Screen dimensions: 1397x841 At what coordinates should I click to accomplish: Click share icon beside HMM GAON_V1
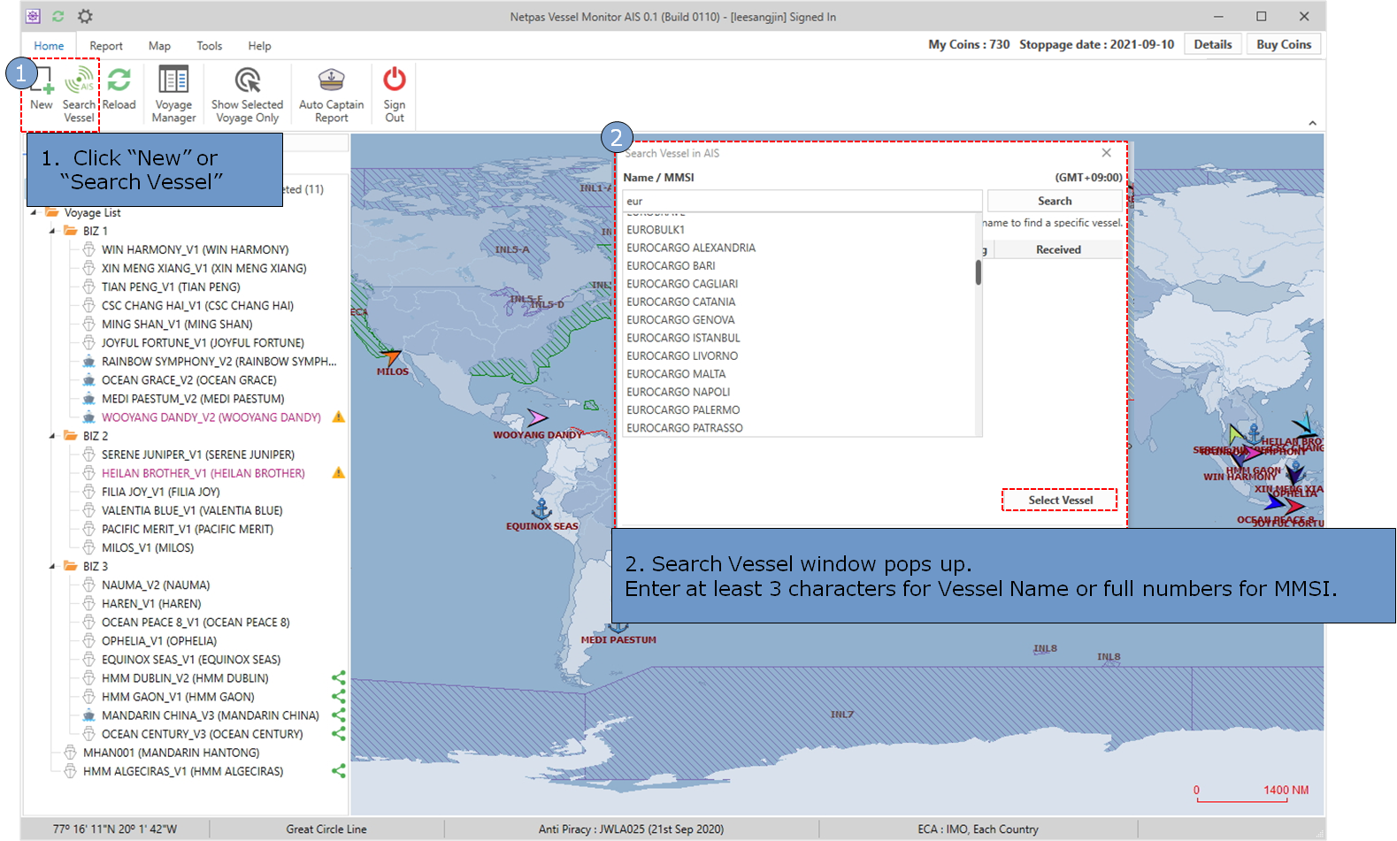click(338, 696)
